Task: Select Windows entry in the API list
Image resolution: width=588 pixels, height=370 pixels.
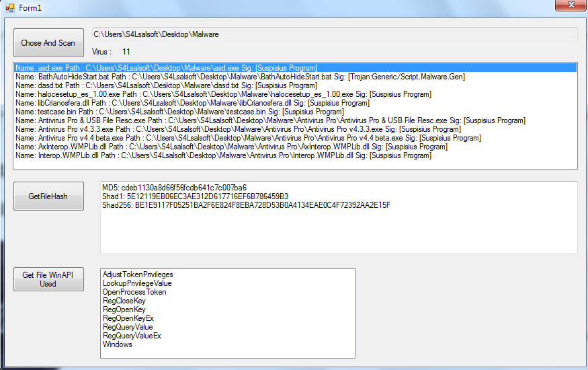Action: tap(228, 344)
